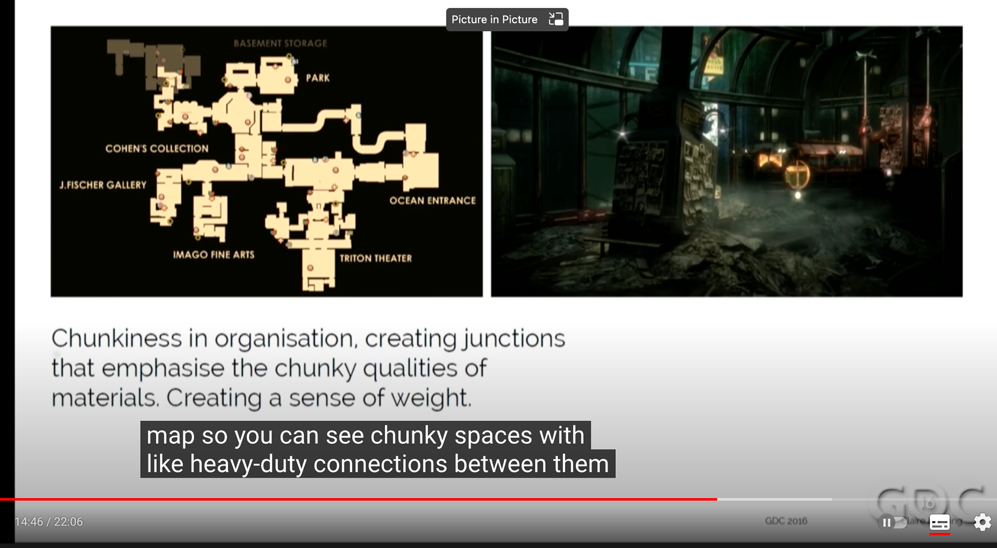997x548 pixels.
Task: Toggle the autoplay switch
Action: tap(892, 523)
